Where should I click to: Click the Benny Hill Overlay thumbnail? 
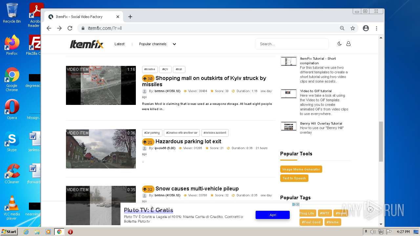[x=289, y=126]
